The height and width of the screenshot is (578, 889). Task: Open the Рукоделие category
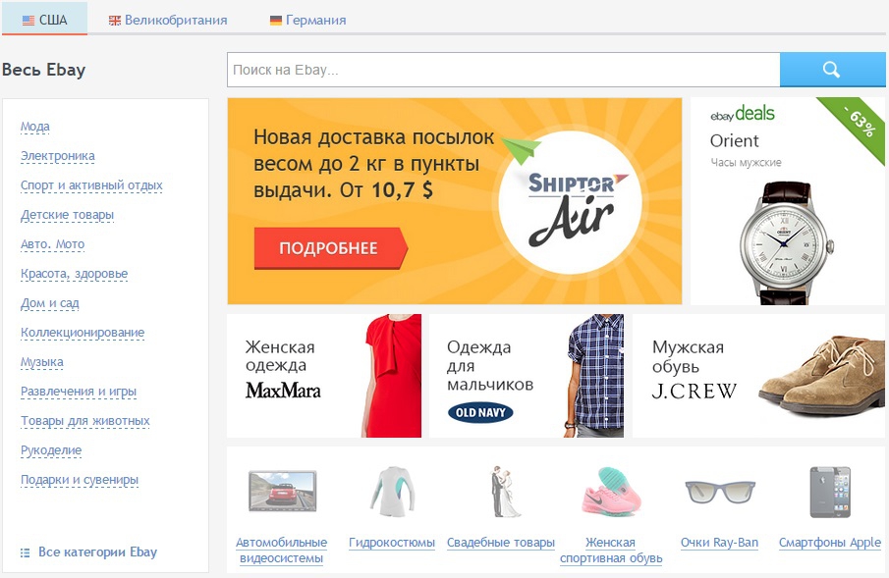51,450
